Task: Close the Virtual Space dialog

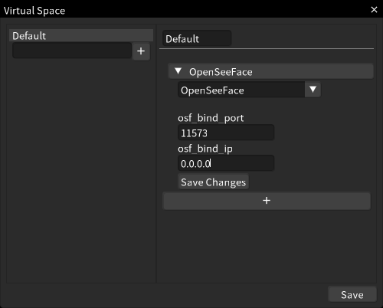Action: (x=374, y=10)
